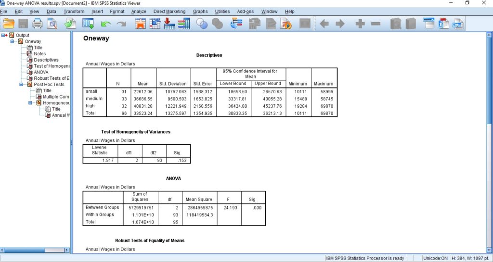Image resolution: width=493 pixels, height=262 pixels.
Task: Select Robust Tests outline item
Action: [52, 78]
